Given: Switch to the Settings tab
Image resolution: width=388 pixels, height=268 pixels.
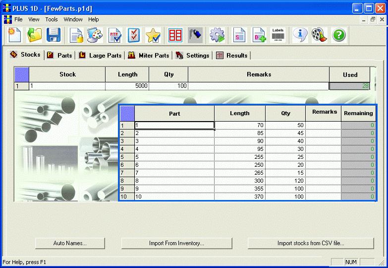Looking at the screenshot, I should 193,55.
